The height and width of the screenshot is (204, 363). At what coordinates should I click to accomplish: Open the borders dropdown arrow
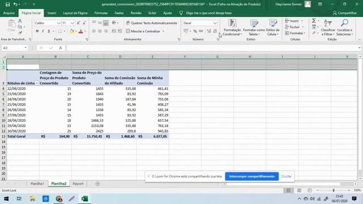pyautogui.click(x=65, y=31)
